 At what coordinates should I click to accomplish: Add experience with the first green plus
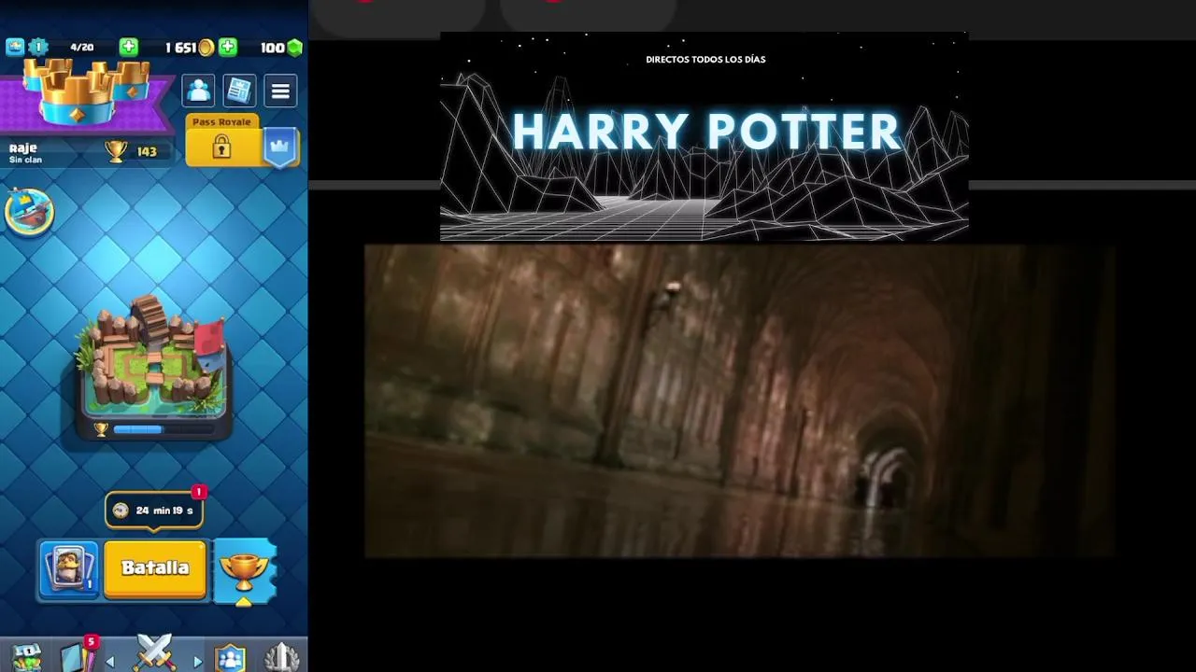pyautogui.click(x=128, y=47)
